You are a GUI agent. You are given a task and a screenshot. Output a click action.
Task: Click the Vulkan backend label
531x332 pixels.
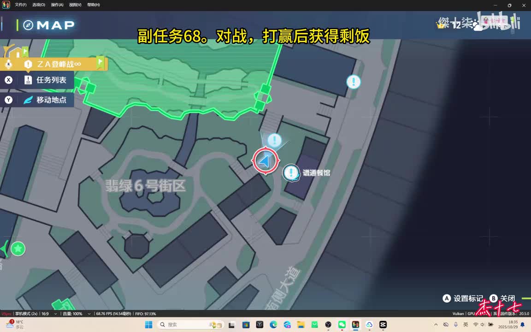click(x=458, y=314)
